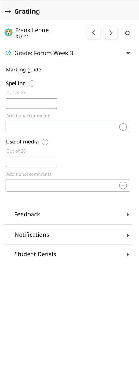Expand the Notifications section
Image resolution: width=139 pixels, height=381 pixels.
(x=68, y=235)
